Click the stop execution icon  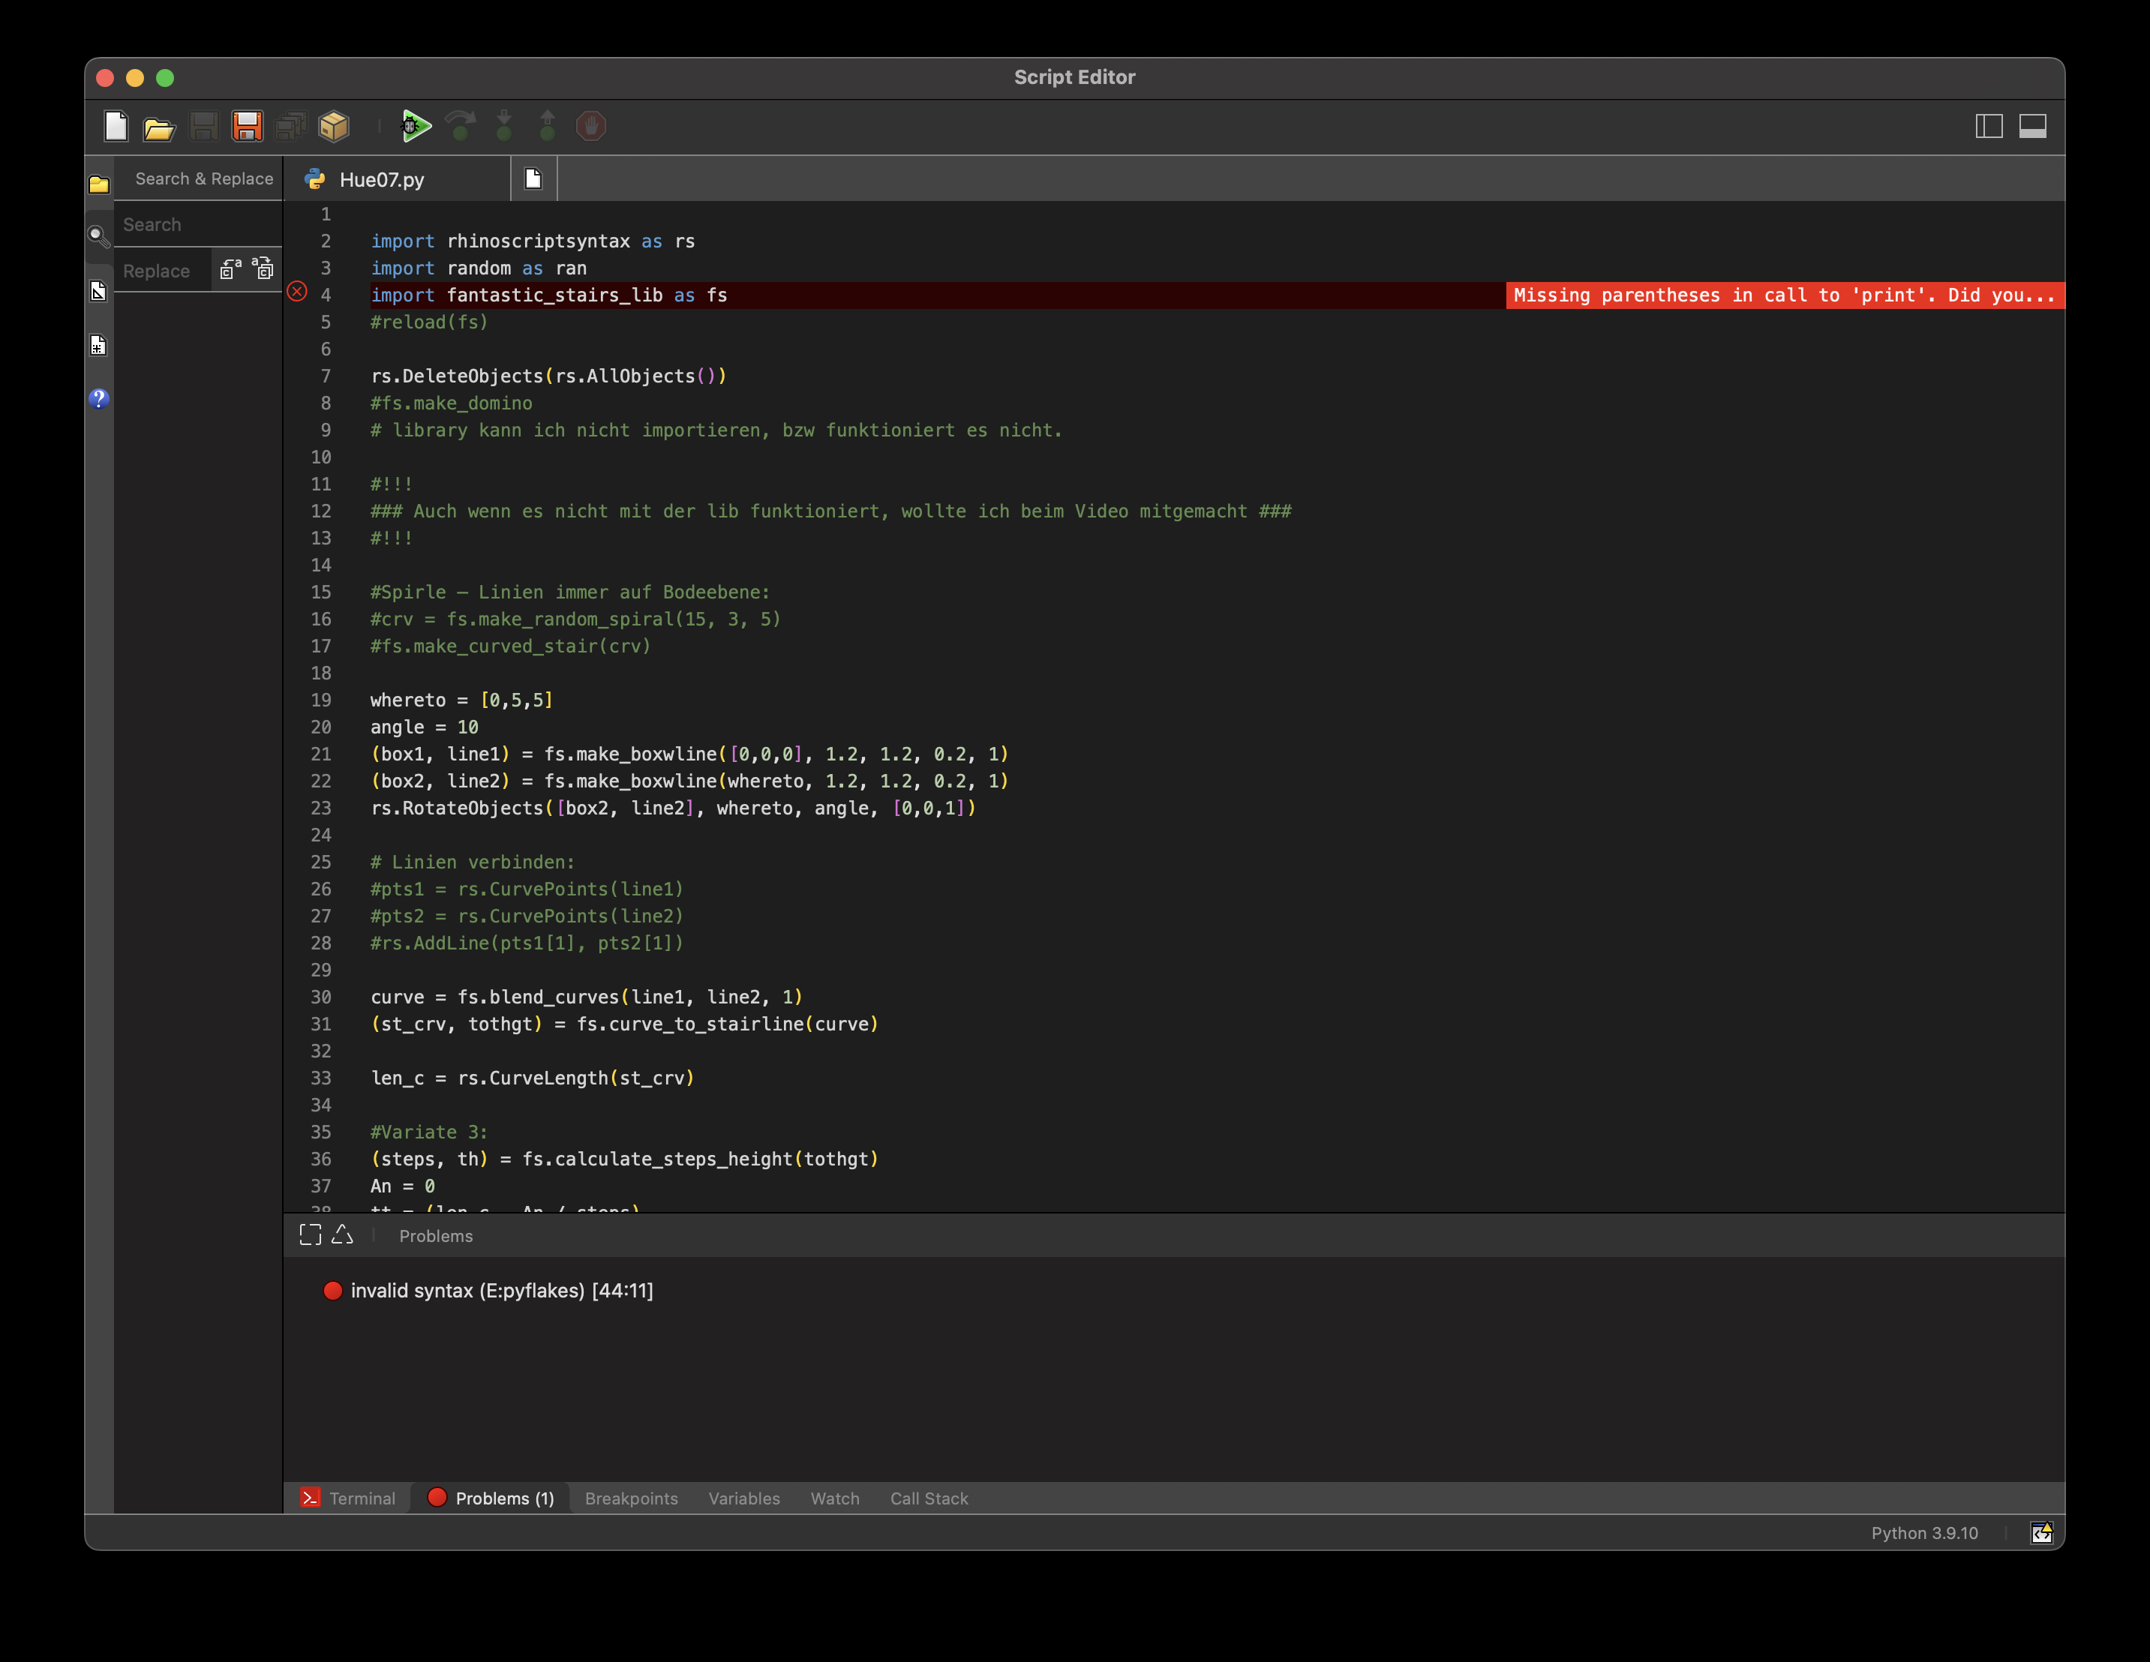pos(590,126)
